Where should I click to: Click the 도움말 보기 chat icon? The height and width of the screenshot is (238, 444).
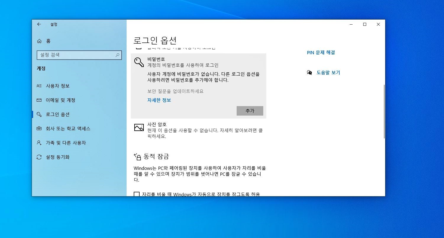pyautogui.click(x=309, y=72)
